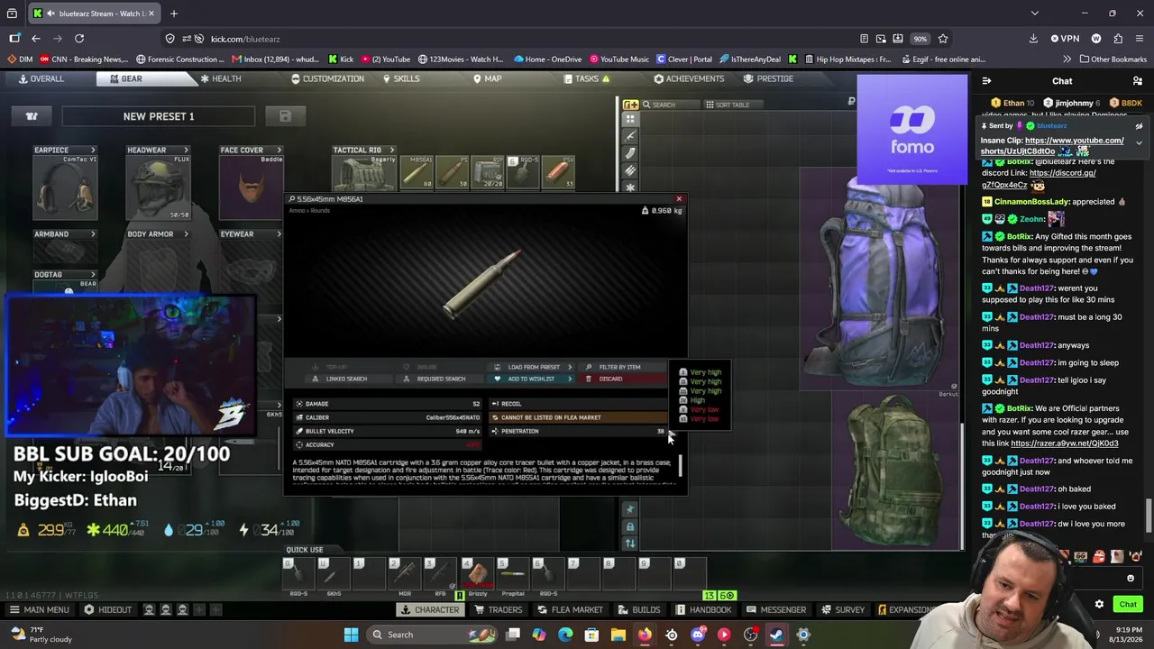
Task: Open the Map tab
Action: click(487, 78)
